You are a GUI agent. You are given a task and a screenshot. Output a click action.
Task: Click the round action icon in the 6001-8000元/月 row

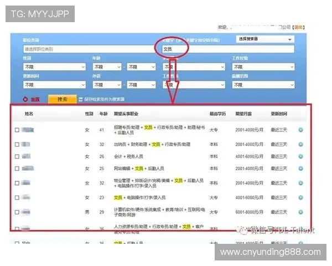300,212
